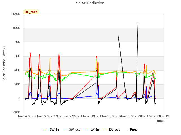Viewport: 181px width, 135px height.
Task: Click the BC_met annotation label
Action: click(31, 12)
